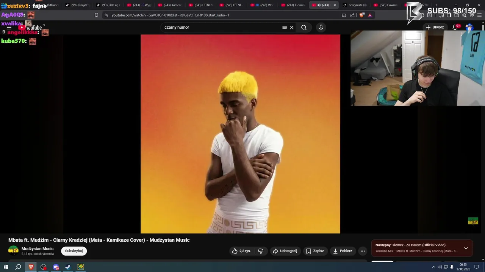
Task: Open the account avatar menu
Action: 469,28
